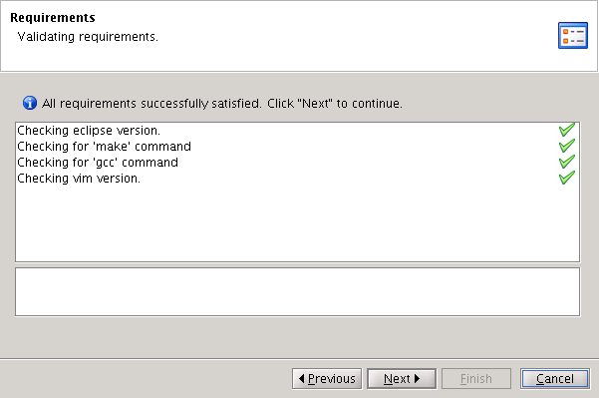Click green checkmark for 'make' command check
Image resolution: width=599 pixels, height=398 pixels.
point(567,146)
